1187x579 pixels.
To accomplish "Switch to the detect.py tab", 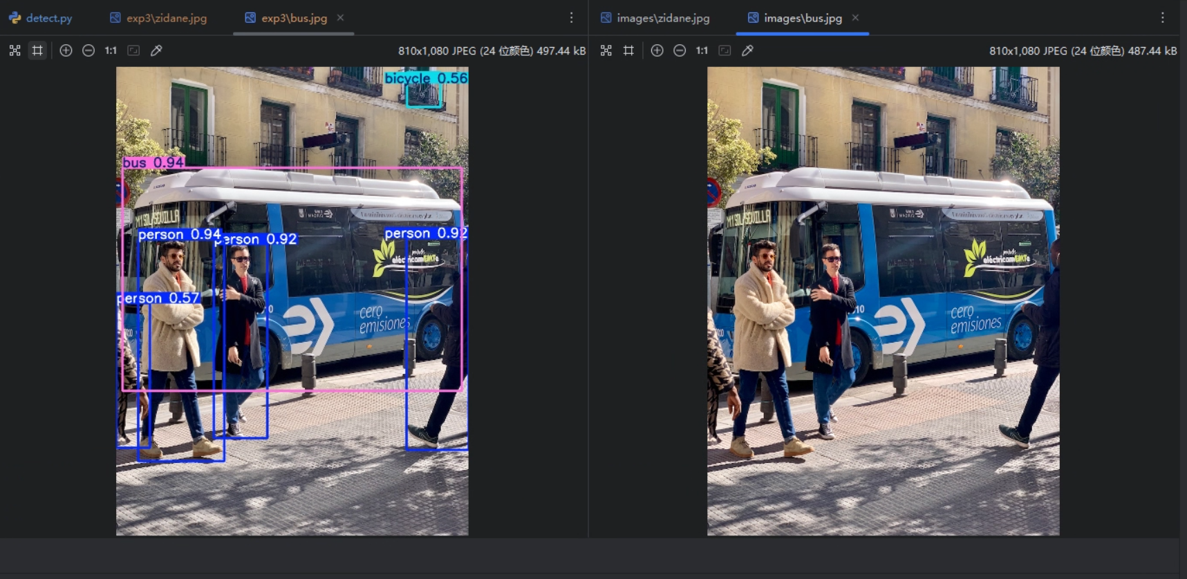I will coord(41,18).
